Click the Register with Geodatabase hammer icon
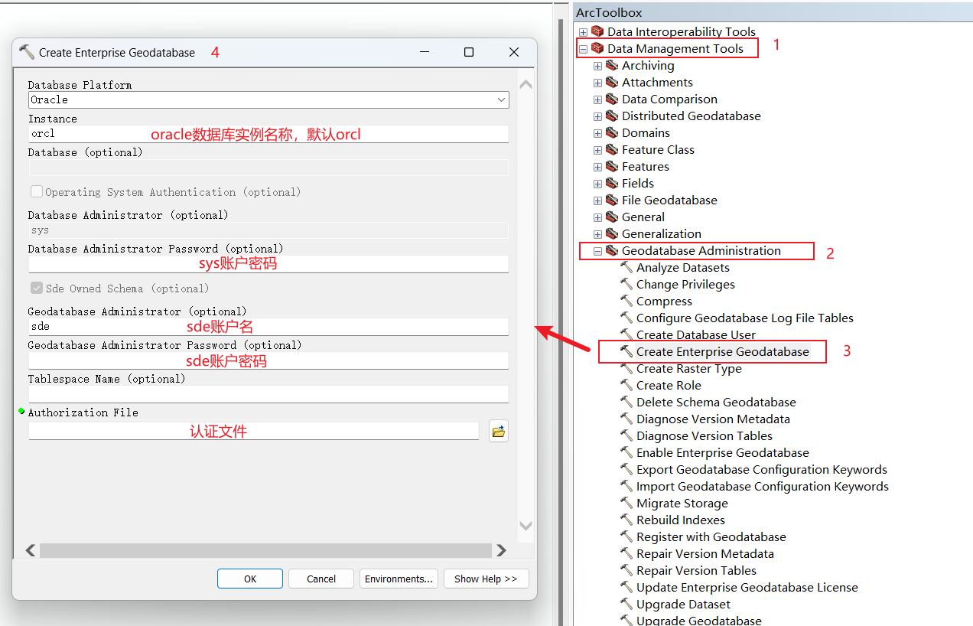 point(626,536)
